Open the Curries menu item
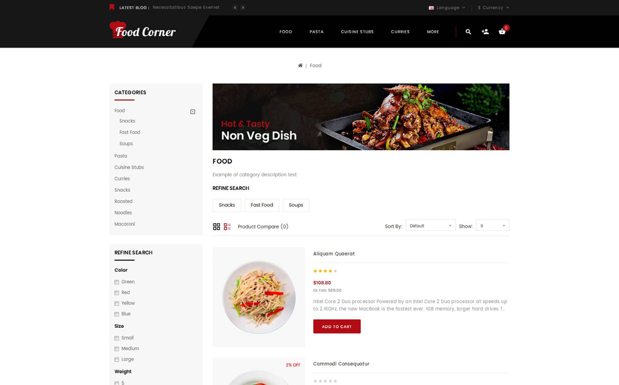 (x=400, y=31)
